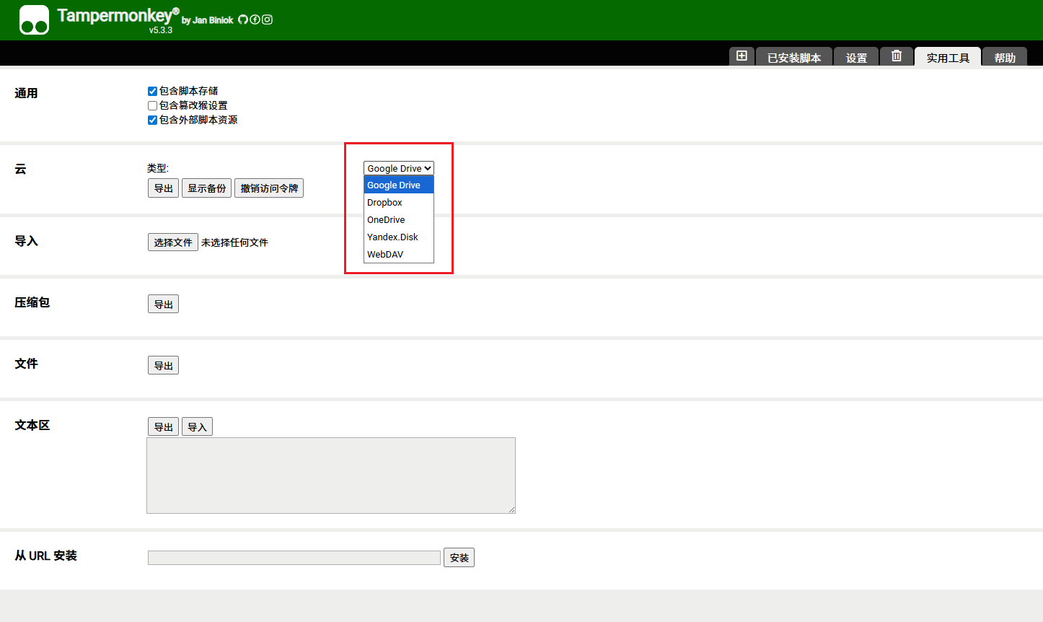
Task: Open the trash bin icon tab
Action: coord(897,56)
